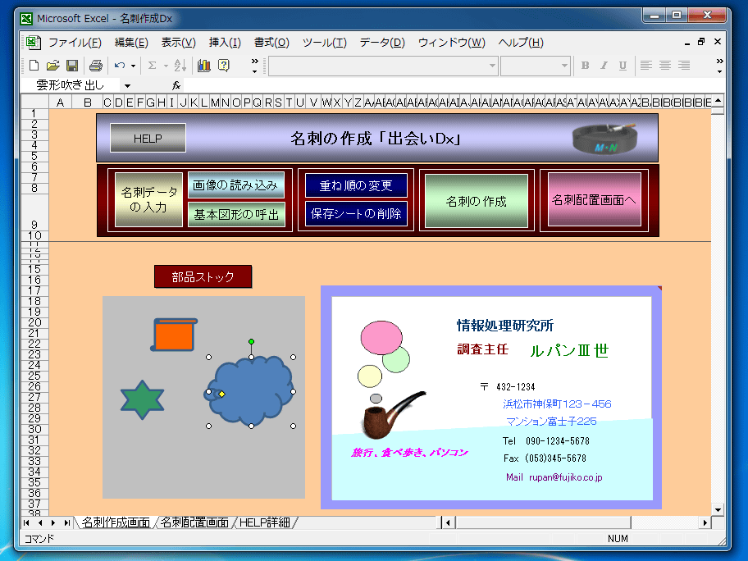Image resolution: width=748 pixels, height=561 pixels.
Task: Open the Excel Help question mark icon
Action: 223,66
